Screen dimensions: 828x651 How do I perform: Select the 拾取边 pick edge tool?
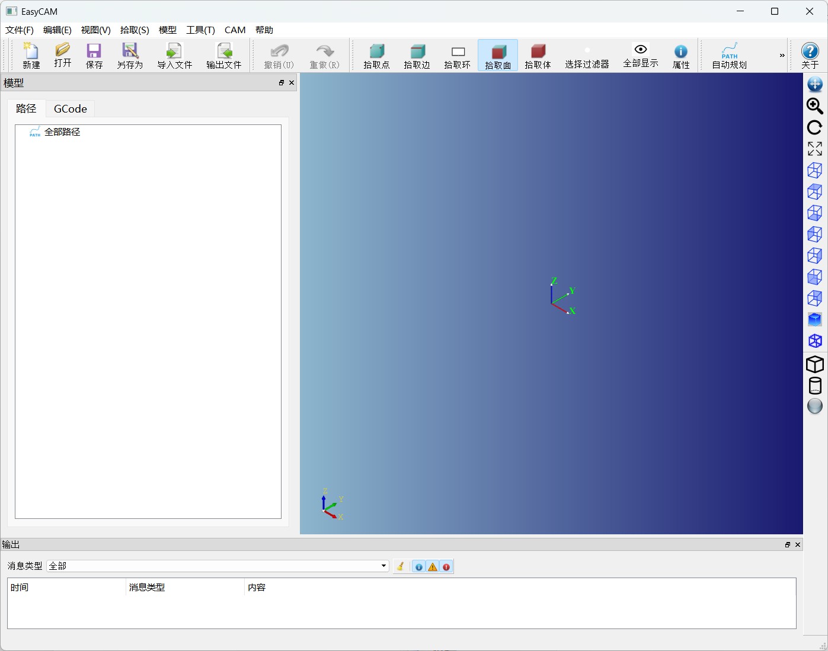(x=417, y=56)
